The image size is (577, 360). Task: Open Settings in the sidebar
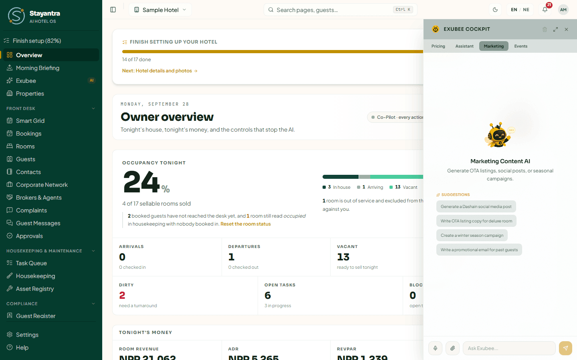[51, 335]
